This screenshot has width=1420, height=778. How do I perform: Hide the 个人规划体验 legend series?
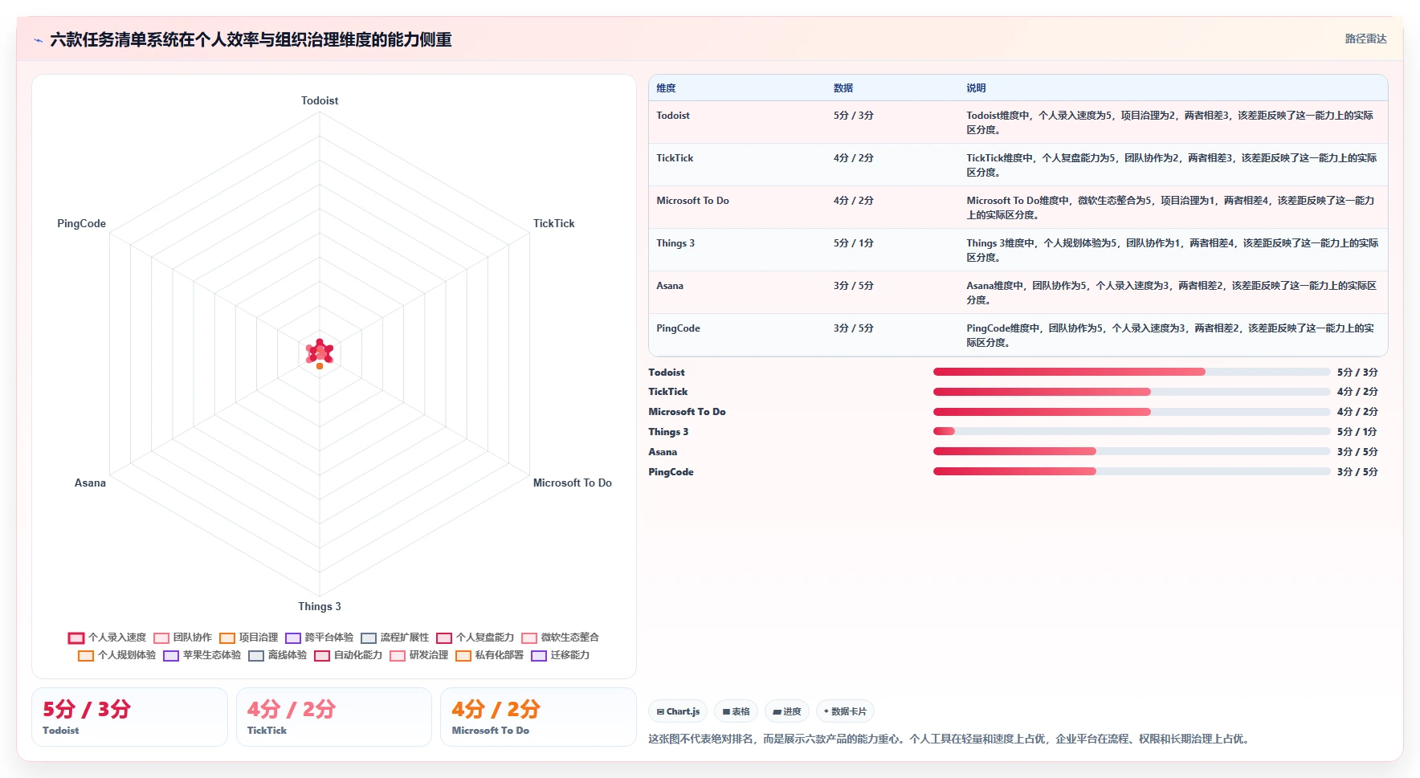117,655
